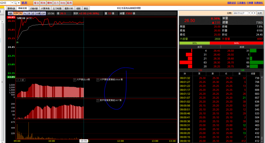The height and width of the screenshot is (143, 265).
Task: Sort tick table by 量 column
Action: (x=239, y=74)
